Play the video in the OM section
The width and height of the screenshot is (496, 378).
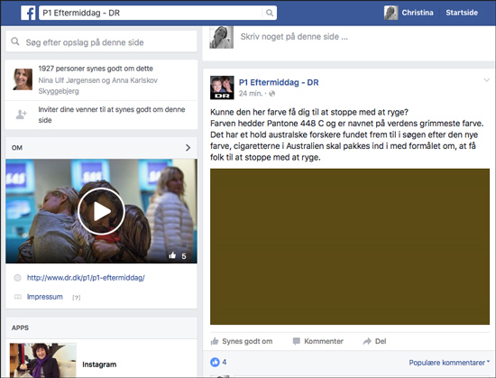click(x=101, y=211)
